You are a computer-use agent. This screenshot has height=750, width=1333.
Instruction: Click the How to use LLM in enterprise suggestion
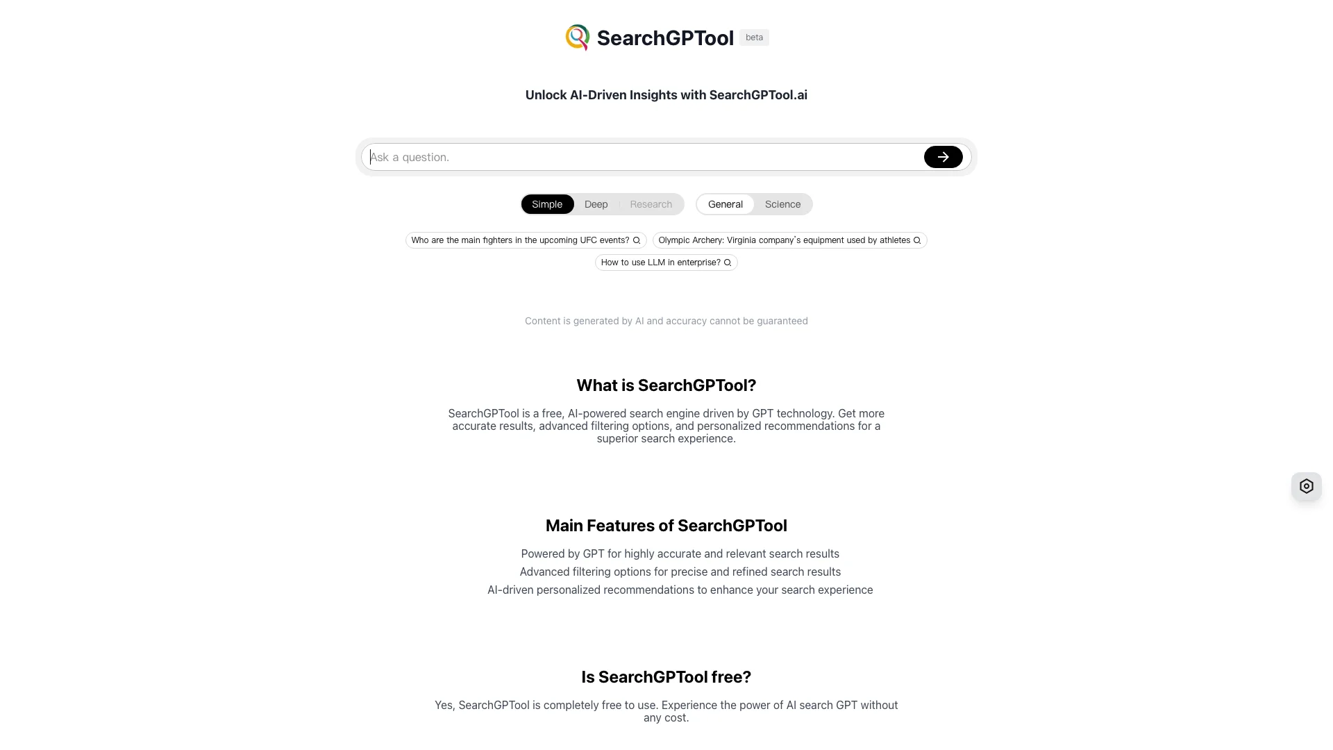[x=666, y=262]
